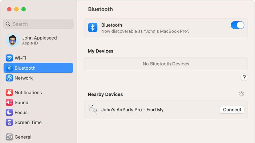The image size is (255, 143).
Task: Select Bluetooth item in the sidebar
Action: [x=38, y=68]
